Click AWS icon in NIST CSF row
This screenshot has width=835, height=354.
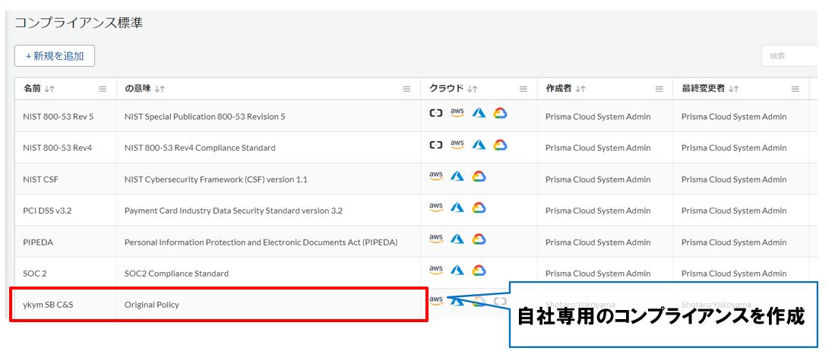[x=436, y=176]
